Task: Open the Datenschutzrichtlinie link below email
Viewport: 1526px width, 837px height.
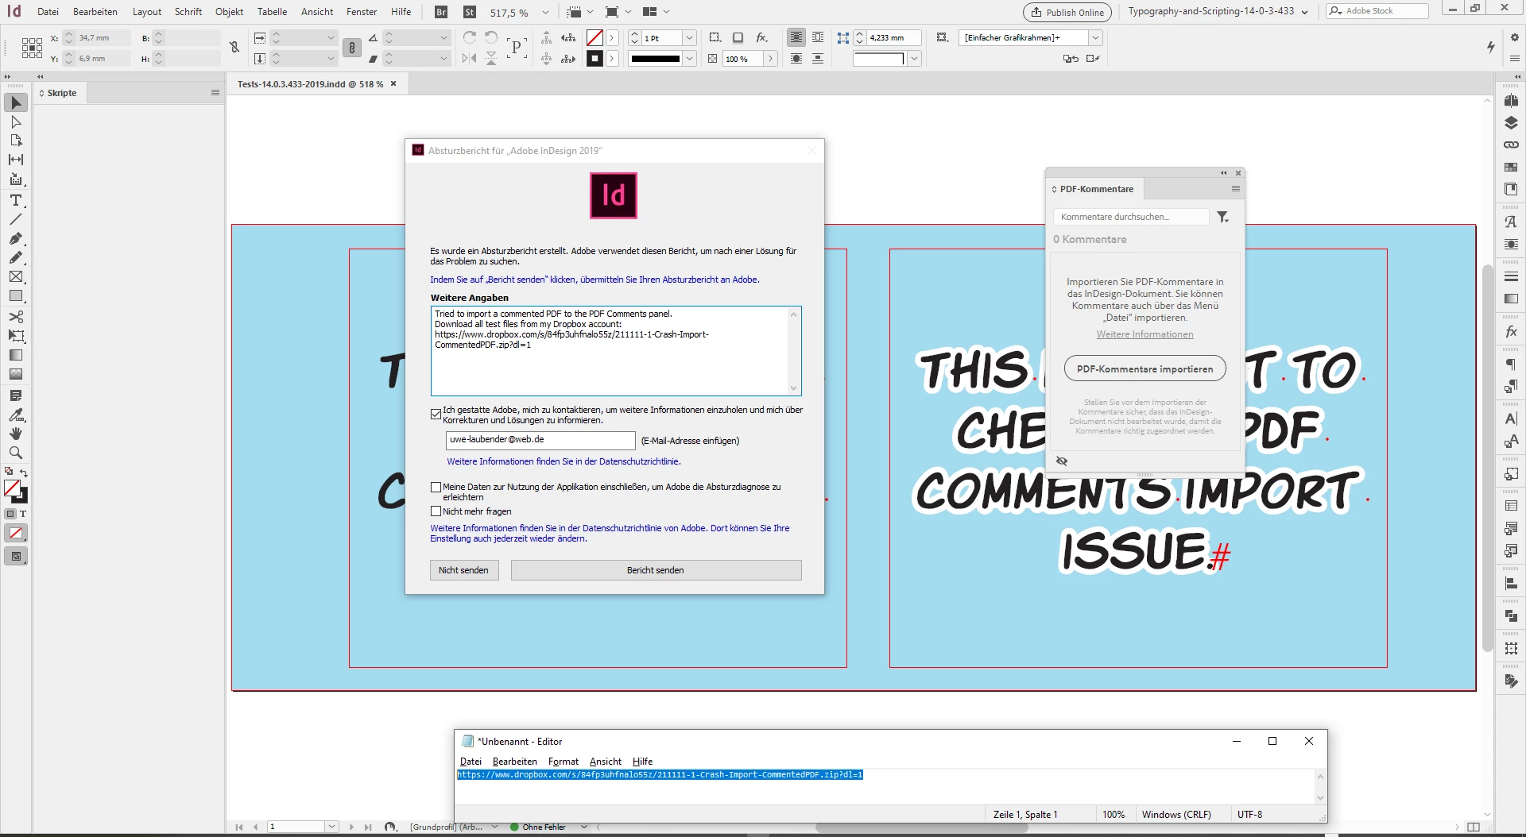Action: [x=564, y=461]
